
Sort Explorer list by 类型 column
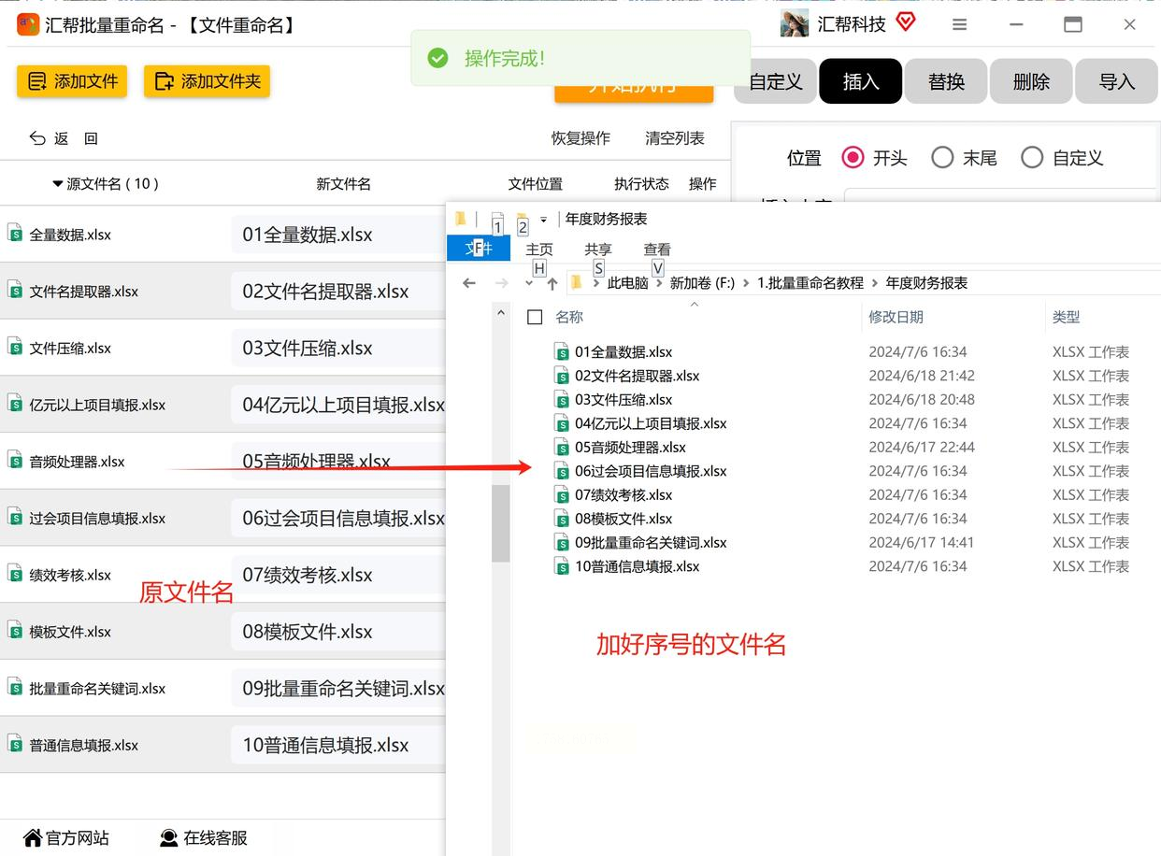coord(1066,318)
